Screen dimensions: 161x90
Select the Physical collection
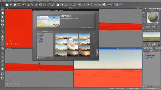tap(41, 40)
